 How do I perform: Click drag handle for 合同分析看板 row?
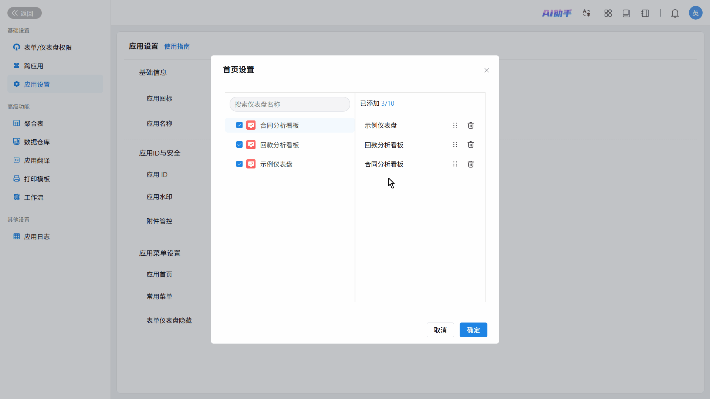tap(455, 164)
